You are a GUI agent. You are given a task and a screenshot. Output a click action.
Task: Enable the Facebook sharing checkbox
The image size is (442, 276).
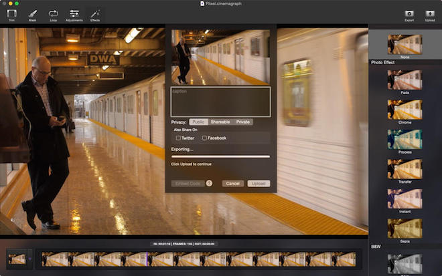coord(204,138)
